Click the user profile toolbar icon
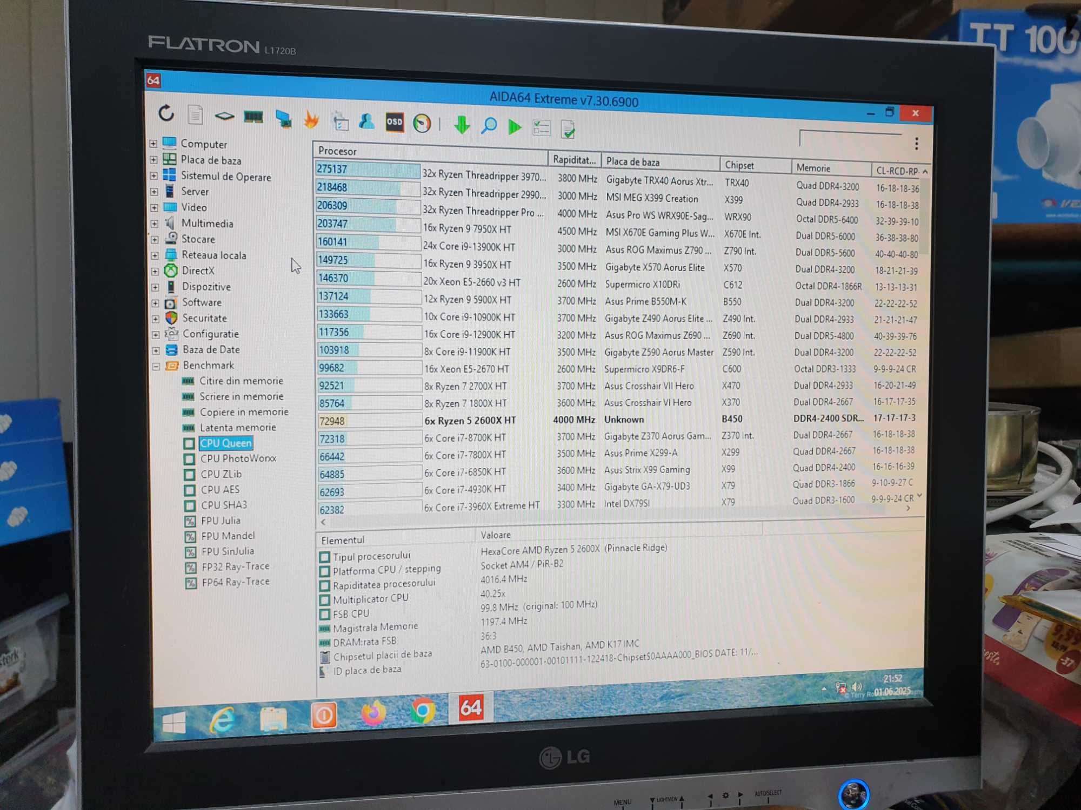 pos(367,122)
